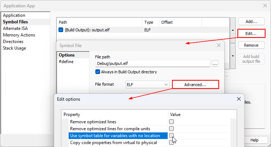271x147 pixels.
Task: Open the File format ELF dropdown
Action: tap(148, 85)
